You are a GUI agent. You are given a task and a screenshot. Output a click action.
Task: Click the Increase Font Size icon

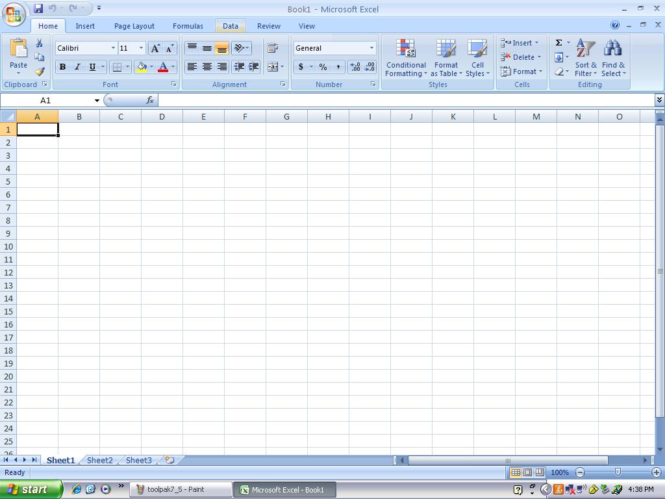[155, 48]
